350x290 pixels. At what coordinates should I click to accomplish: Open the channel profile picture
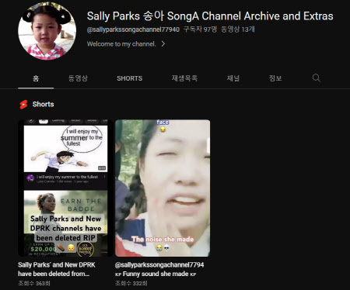click(47, 31)
